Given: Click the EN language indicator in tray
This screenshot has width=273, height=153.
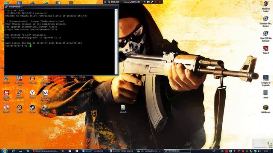Looking at the screenshot, I should (x=214, y=151).
